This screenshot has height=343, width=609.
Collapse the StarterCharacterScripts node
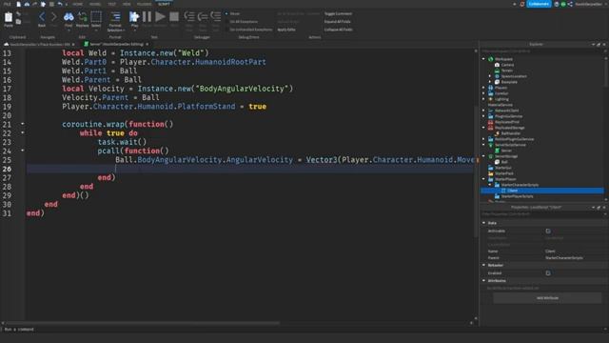pos(490,185)
